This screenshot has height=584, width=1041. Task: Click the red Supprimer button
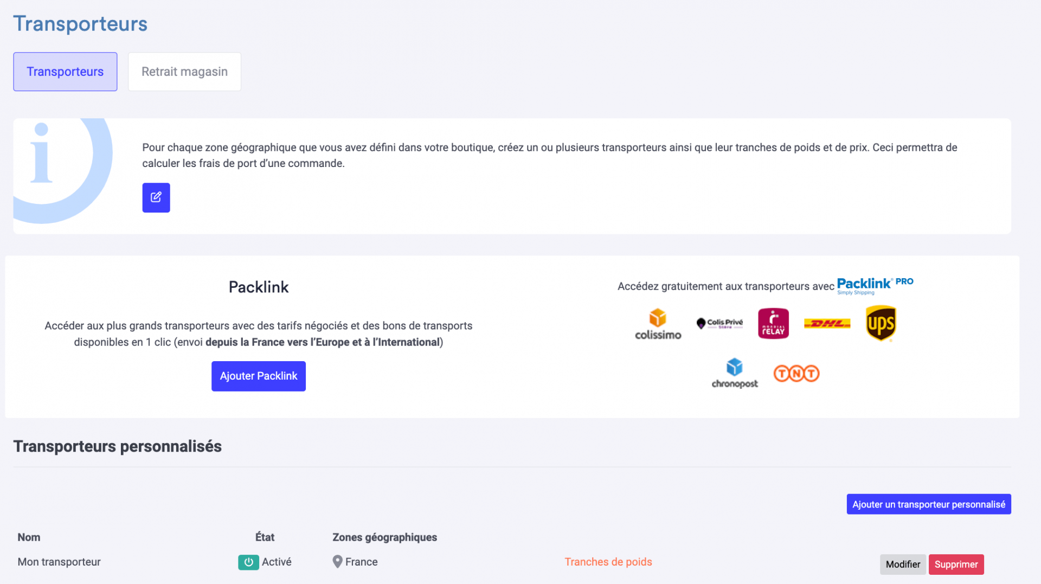(956, 564)
